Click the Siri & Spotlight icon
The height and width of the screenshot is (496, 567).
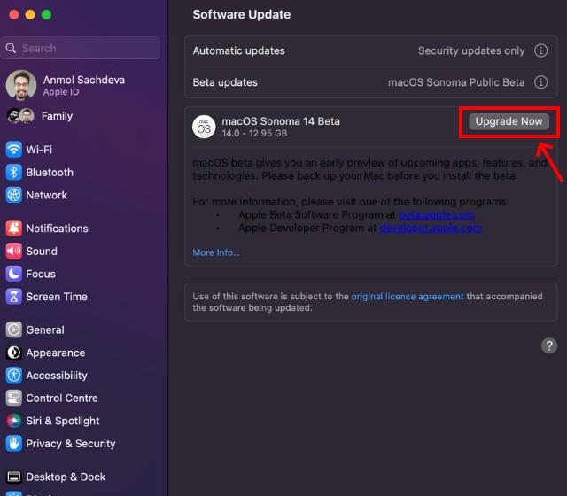[14, 421]
